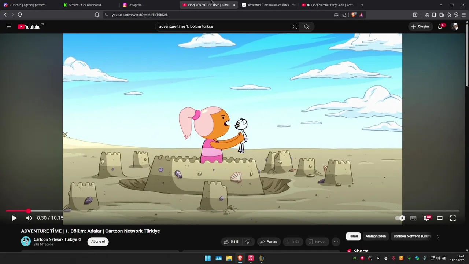Viewport: 469px width, 264px height.
Task: Save video with Kaydet button
Action: coord(317,242)
